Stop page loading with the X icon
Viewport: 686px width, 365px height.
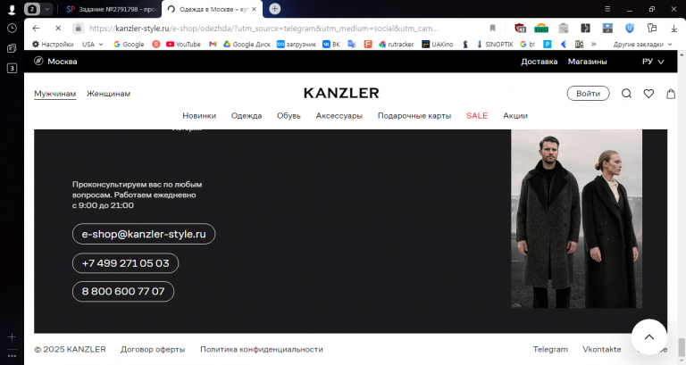coord(58,28)
